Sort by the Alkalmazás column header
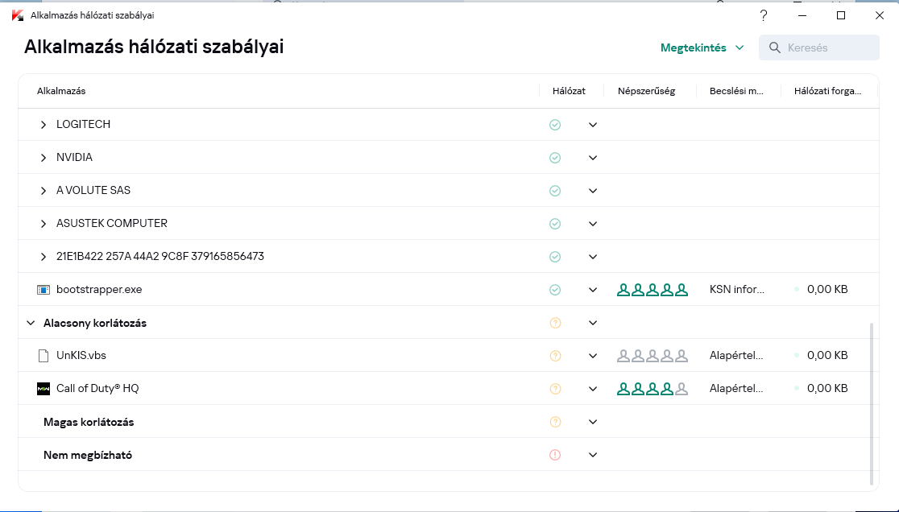899x512 pixels. (x=61, y=91)
